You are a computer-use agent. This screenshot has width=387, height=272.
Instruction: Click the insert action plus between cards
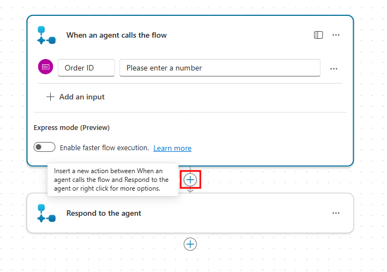190,180
